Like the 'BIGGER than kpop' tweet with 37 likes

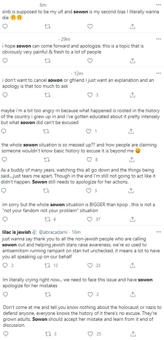tap(89, 219)
